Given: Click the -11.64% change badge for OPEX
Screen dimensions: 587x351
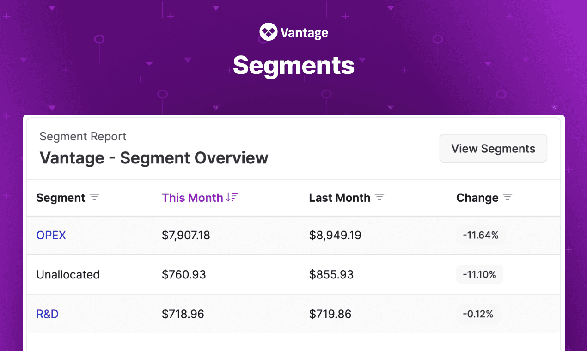Looking at the screenshot, I should (x=481, y=235).
